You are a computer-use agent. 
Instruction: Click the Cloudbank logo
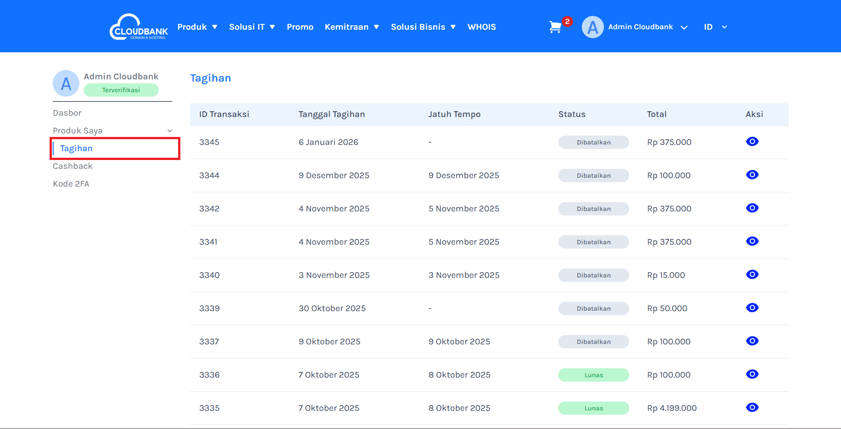[x=139, y=27]
